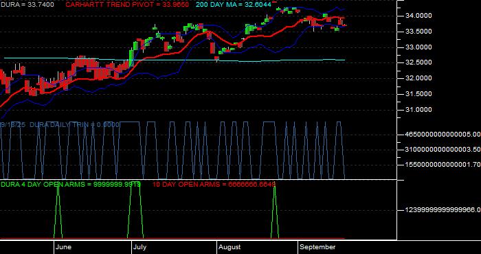481x254 pixels.
Task: Click the July month marker
Action: (140, 247)
